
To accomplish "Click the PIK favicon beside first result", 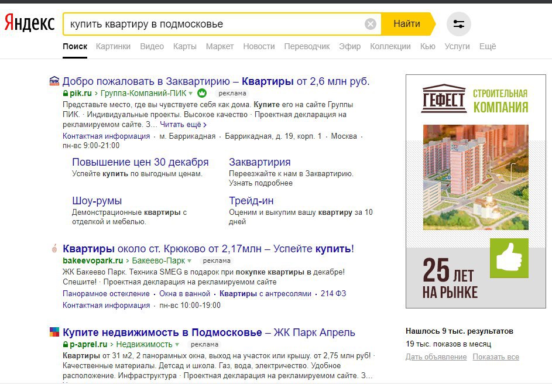I will 54,81.
